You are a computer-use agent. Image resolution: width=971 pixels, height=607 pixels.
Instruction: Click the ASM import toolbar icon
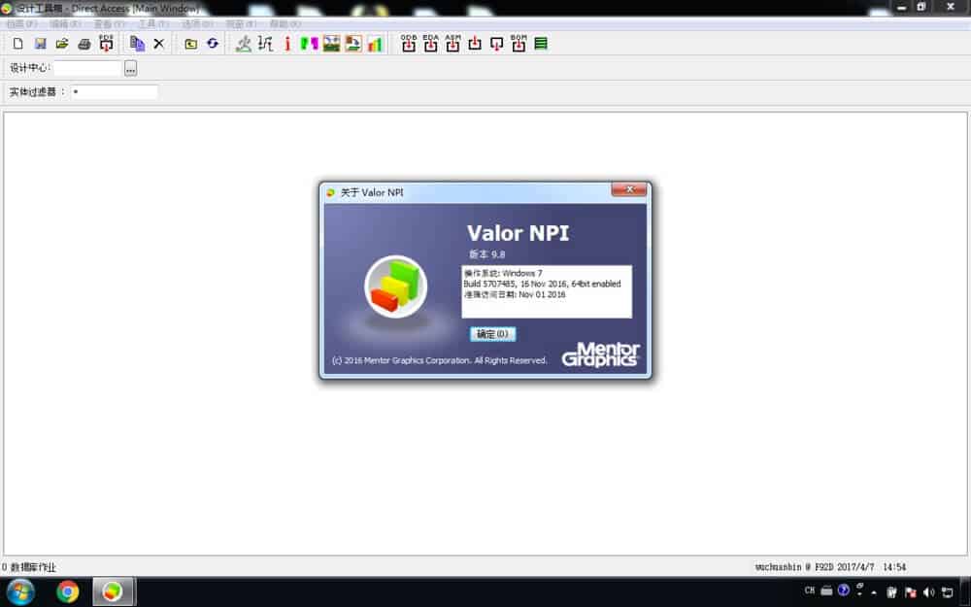click(452, 43)
